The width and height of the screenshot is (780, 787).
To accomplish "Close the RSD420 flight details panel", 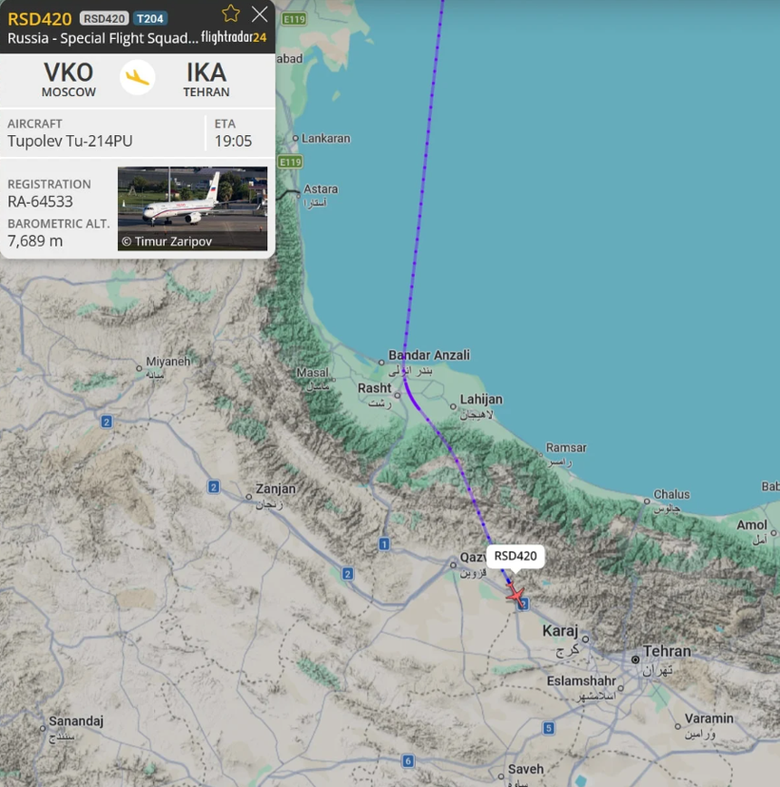I will tap(260, 14).
